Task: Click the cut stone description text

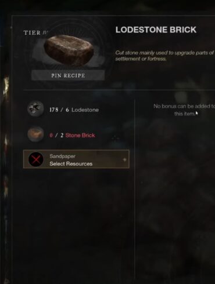Action: pos(164,56)
